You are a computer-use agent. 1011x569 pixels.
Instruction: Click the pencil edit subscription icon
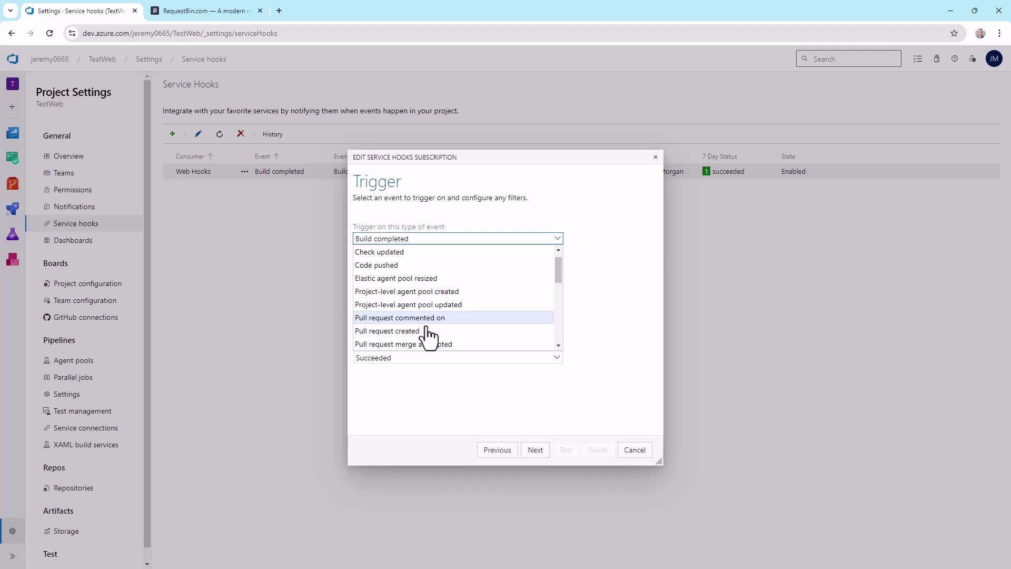coord(198,134)
